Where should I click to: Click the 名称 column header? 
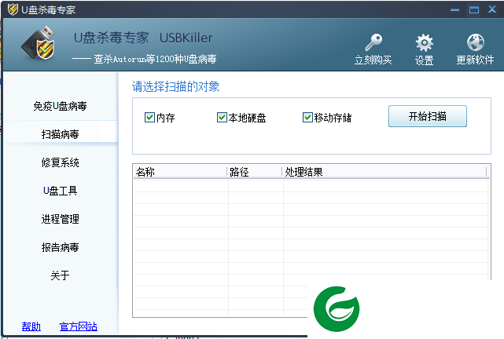(x=180, y=172)
